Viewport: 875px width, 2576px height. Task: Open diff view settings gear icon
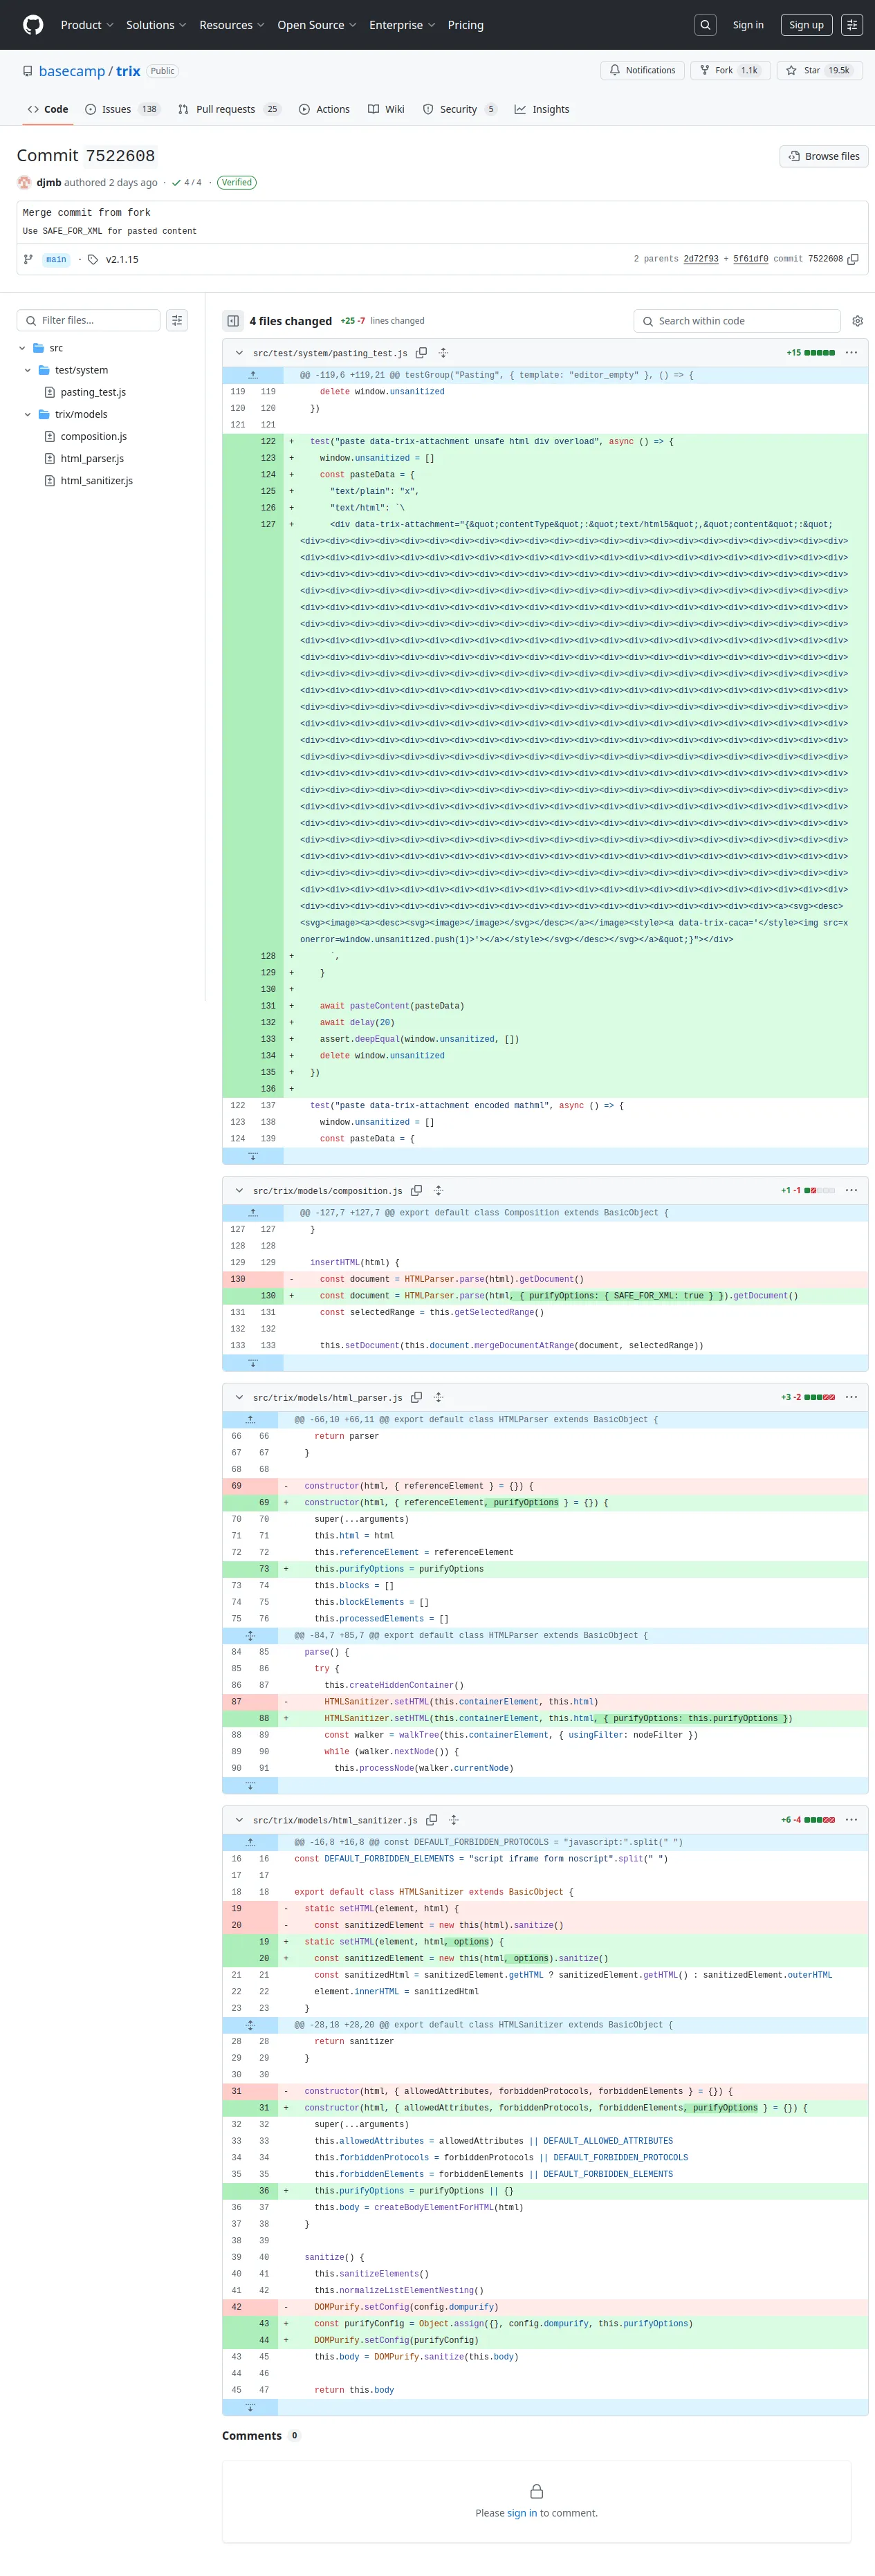pyautogui.click(x=857, y=321)
